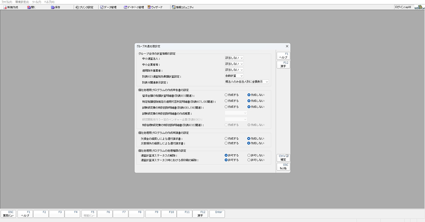This screenshot has height=222, width=425.
Task: Open the 環境設定(E) menu
Action: pos(22,2)
